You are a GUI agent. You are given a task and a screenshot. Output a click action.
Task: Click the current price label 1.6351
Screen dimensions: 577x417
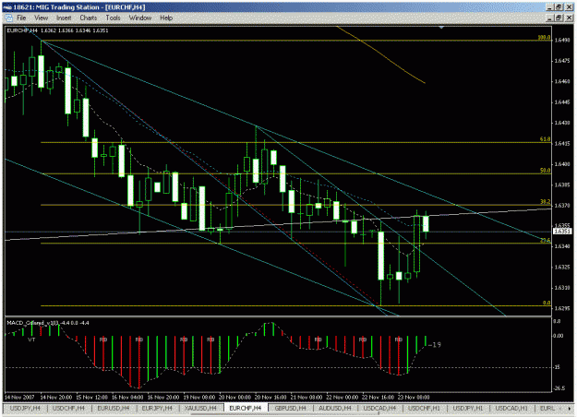(x=562, y=232)
